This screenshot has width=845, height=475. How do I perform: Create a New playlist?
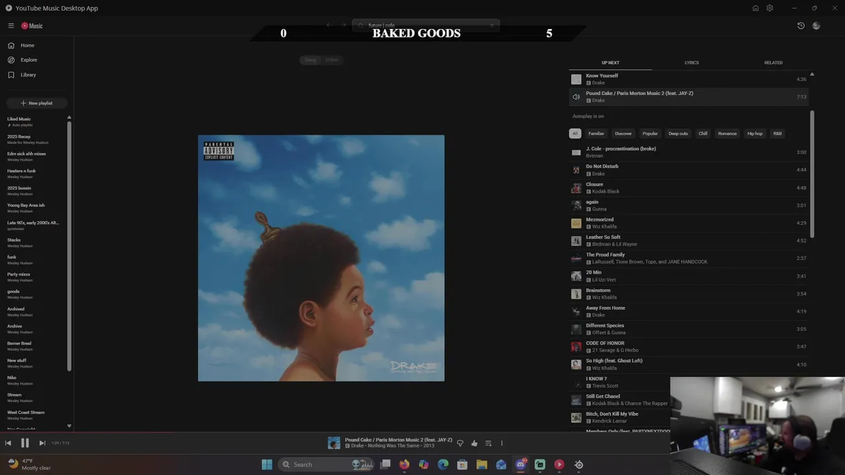[x=36, y=103]
